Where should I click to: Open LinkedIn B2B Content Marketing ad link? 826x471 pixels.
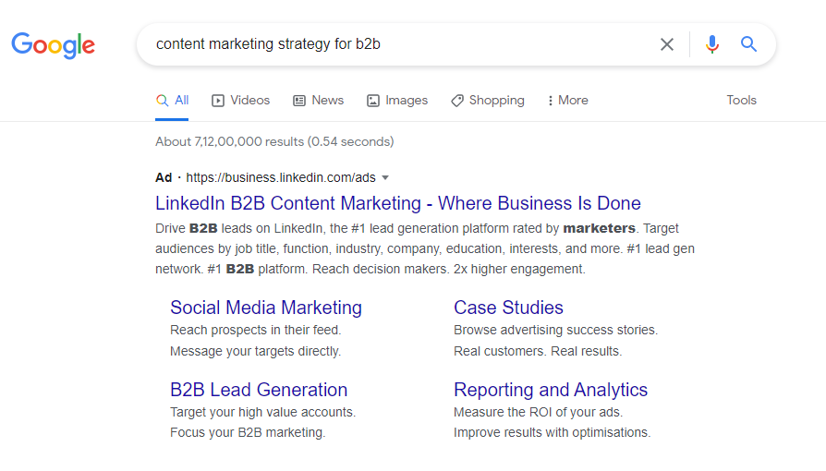click(397, 203)
